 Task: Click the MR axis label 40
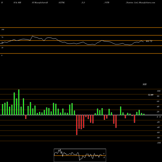tap(158, 107)
